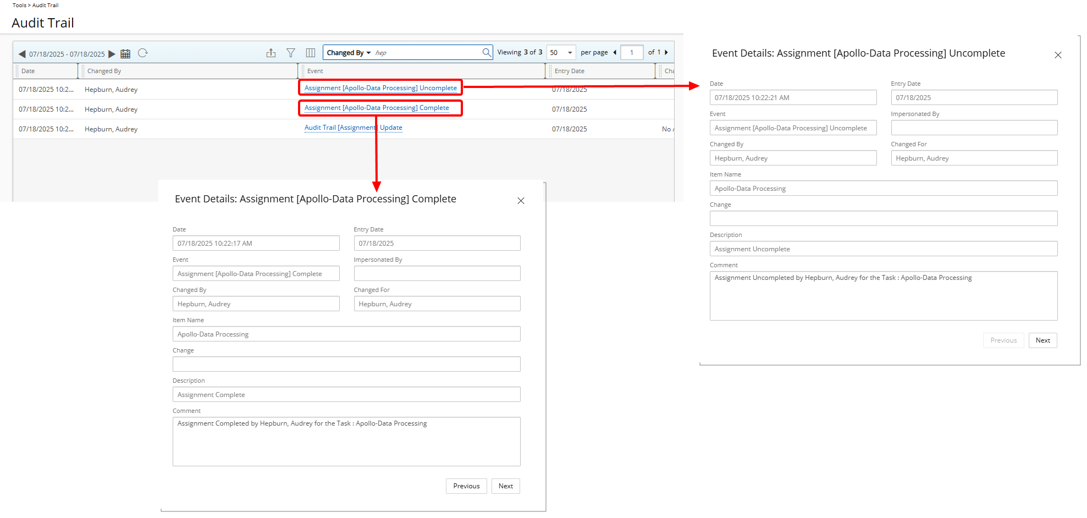Open the filter options icon

pyautogui.click(x=291, y=53)
